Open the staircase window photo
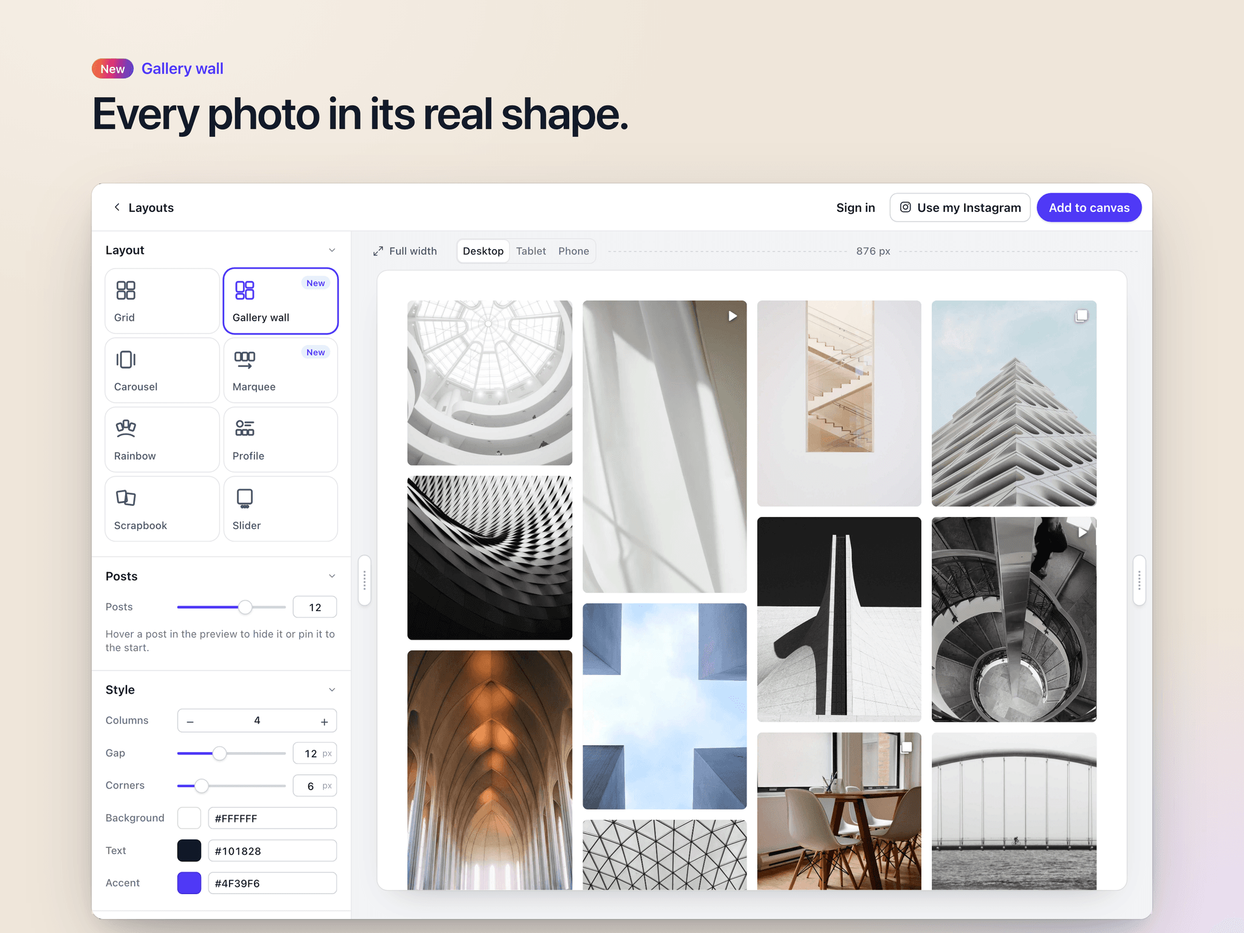Image resolution: width=1244 pixels, height=933 pixels. (839, 403)
